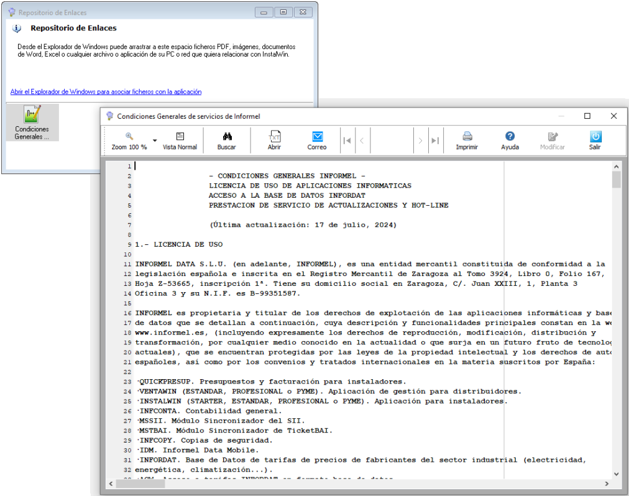Click 'www.informel.es' in the document
The image size is (629, 496).
pyautogui.click(x=172, y=333)
